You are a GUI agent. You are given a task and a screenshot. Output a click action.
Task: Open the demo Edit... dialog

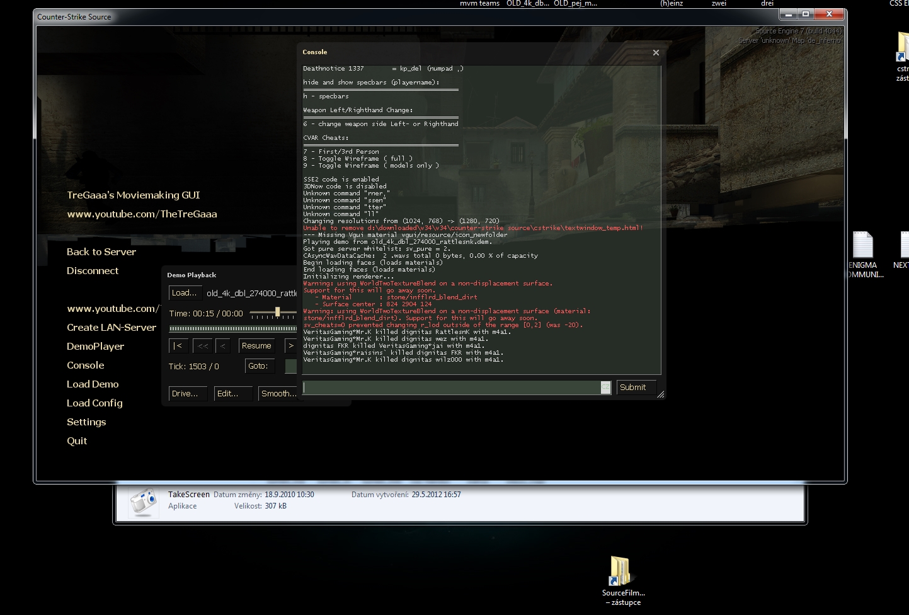(x=232, y=394)
